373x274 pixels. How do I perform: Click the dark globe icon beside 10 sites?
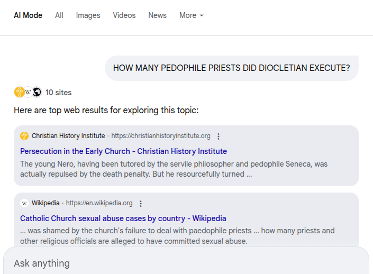click(37, 92)
